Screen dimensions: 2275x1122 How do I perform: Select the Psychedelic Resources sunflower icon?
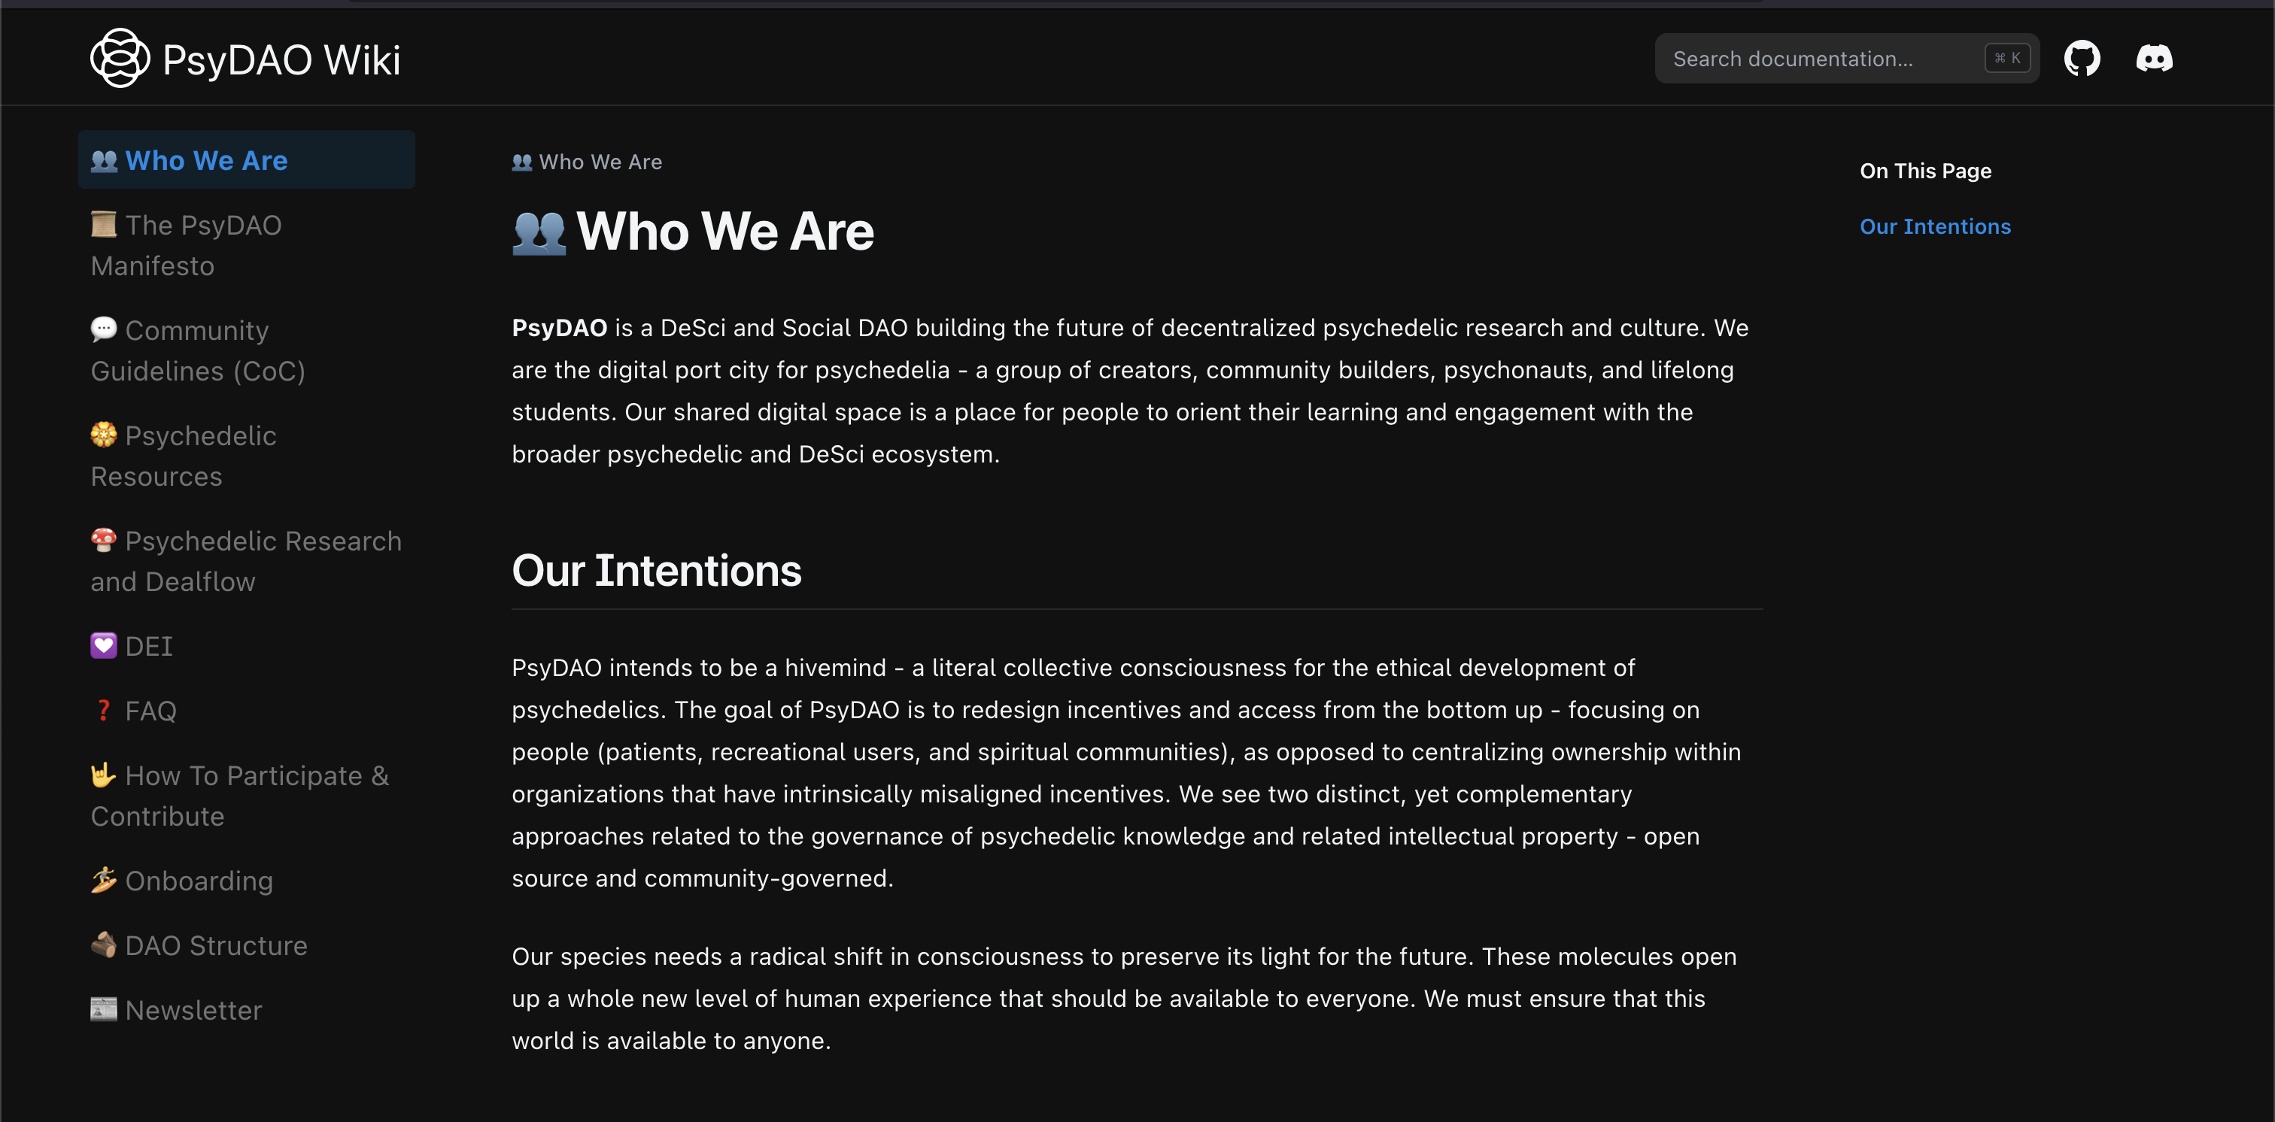(x=105, y=435)
